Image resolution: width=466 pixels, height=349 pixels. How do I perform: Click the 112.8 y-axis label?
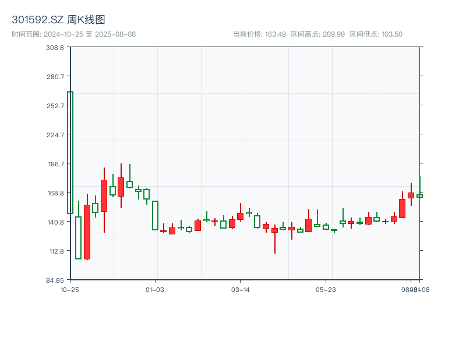tap(57, 251)
